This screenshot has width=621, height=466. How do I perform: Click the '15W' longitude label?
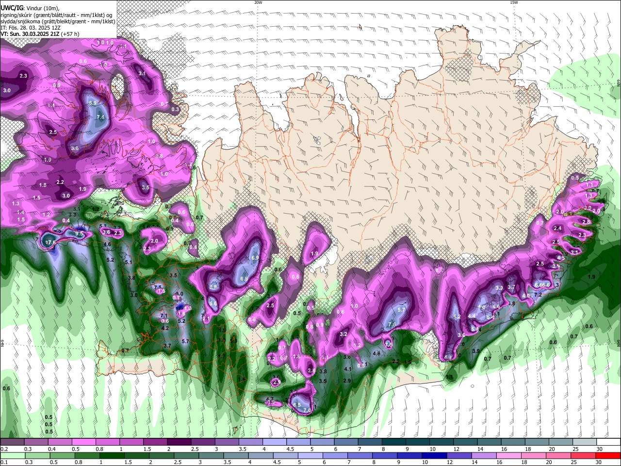coord(514,2)
